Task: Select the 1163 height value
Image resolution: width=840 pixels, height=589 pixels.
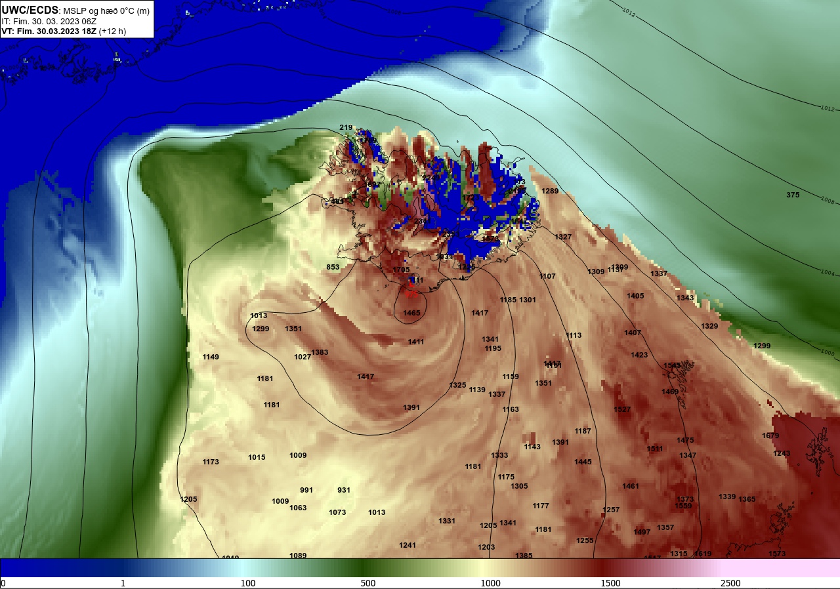Action: [511, 409]
